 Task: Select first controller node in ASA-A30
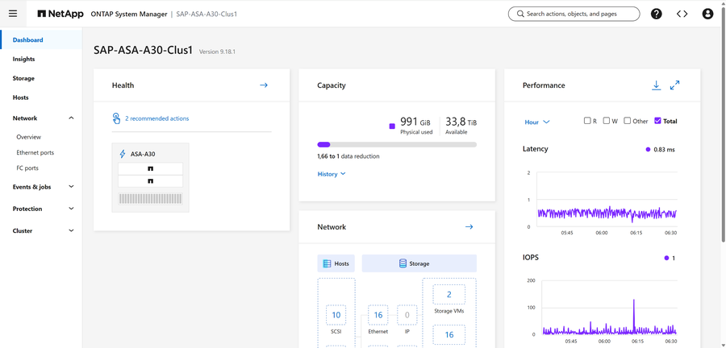tap(151, 168)
